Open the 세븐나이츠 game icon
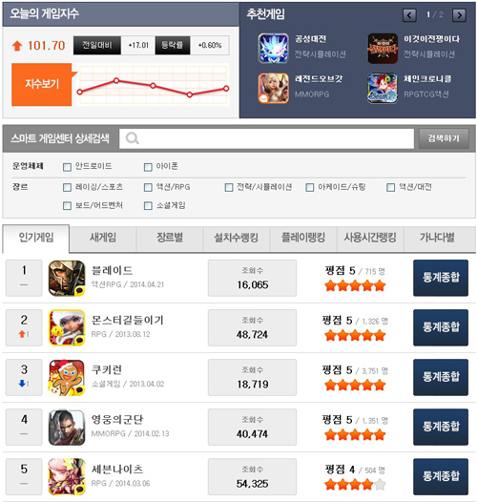This screenshot has height=502, width=477. click(x=67, y=476)
